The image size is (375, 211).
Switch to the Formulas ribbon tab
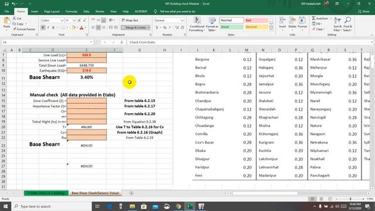point(71,11)
